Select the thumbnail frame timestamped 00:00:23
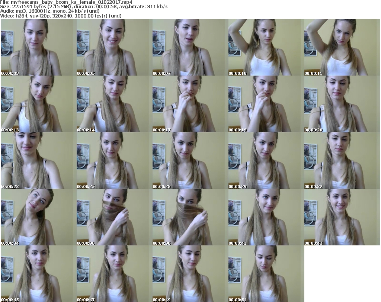Viewport: 381px width, 302px height. [x=38, y=160]
